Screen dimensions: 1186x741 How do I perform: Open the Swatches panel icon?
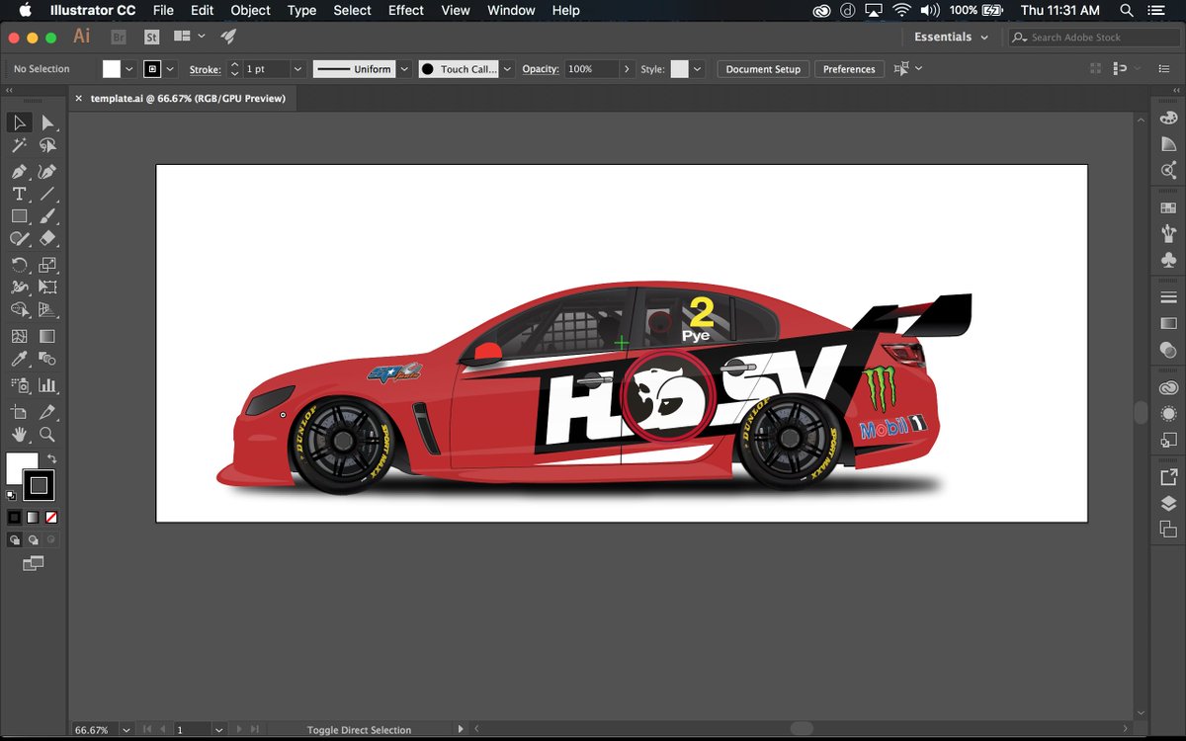pyautogui.click(x=1168, y=208)
